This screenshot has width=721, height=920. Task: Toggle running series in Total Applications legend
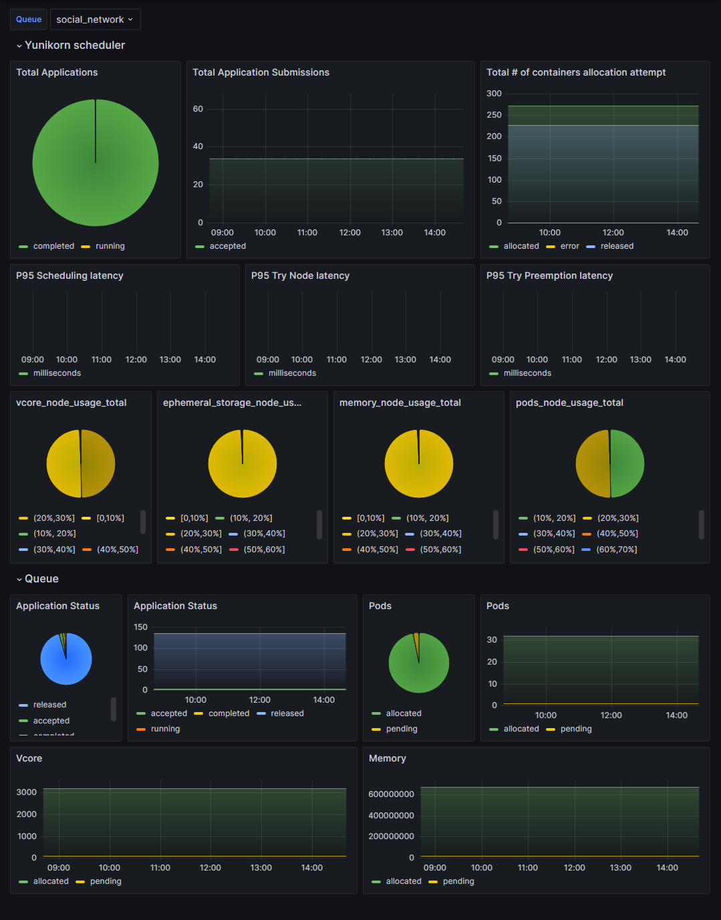coord(110,246)
